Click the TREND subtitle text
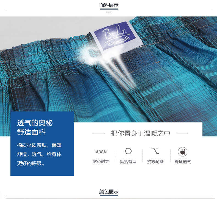This screenshot has width=217, height=199. (109, 12)
